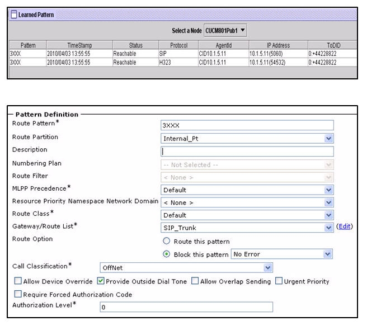The height and width of the screenshot is (335, 381).
Task: Uncheck Provide Outside Dial Tone checkbox
Action: 101,281
